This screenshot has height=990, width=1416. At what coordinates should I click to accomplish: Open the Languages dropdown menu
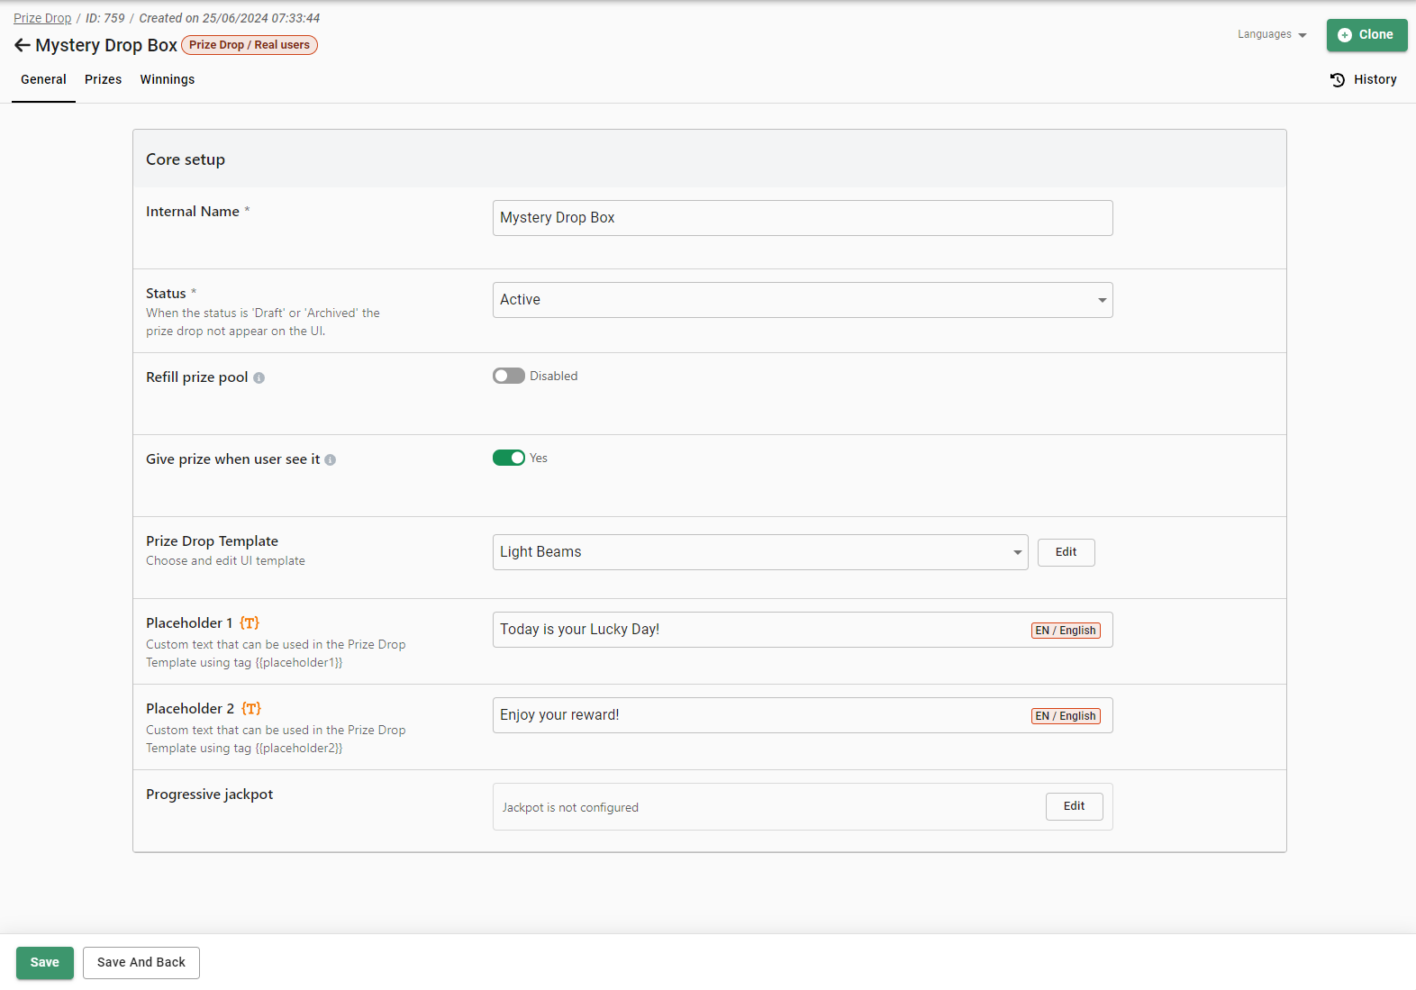point(1271,35)
